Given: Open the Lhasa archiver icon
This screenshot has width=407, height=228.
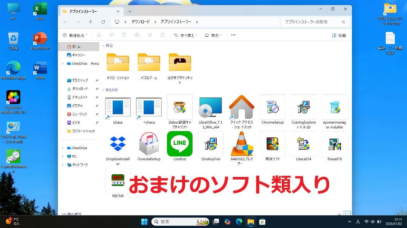Looking at the screenshot, I should point(118,107).
